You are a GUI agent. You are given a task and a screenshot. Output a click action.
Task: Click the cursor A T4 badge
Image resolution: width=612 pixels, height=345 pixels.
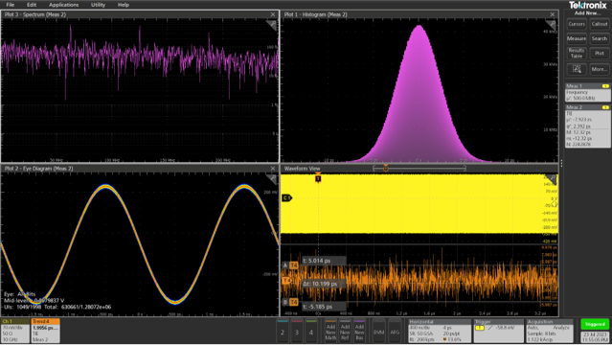[x=293, y=265]
